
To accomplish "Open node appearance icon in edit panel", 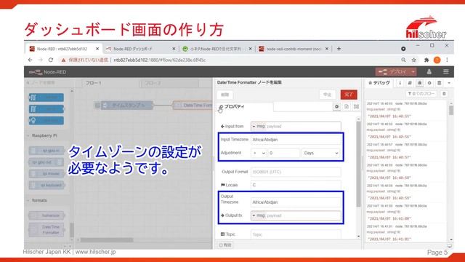I will [356, 106].
